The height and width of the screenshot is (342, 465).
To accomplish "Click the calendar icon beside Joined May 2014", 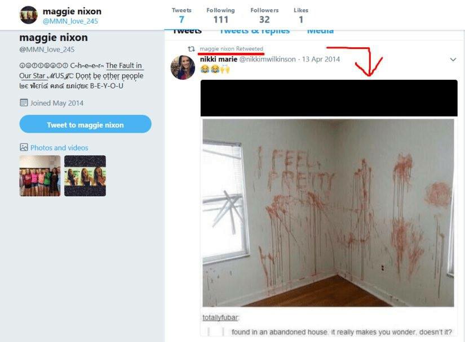I will tap(24, 103).
